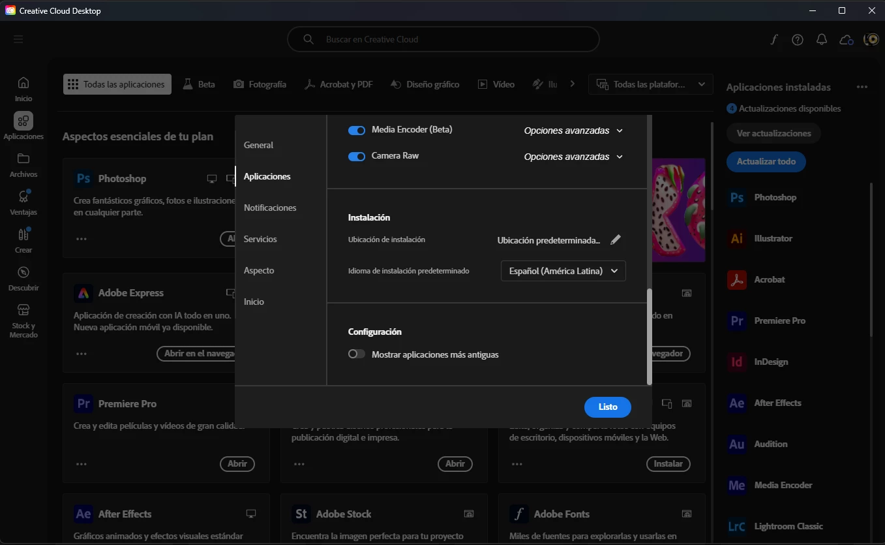Open Inicio preferences tab

(254, 302)
